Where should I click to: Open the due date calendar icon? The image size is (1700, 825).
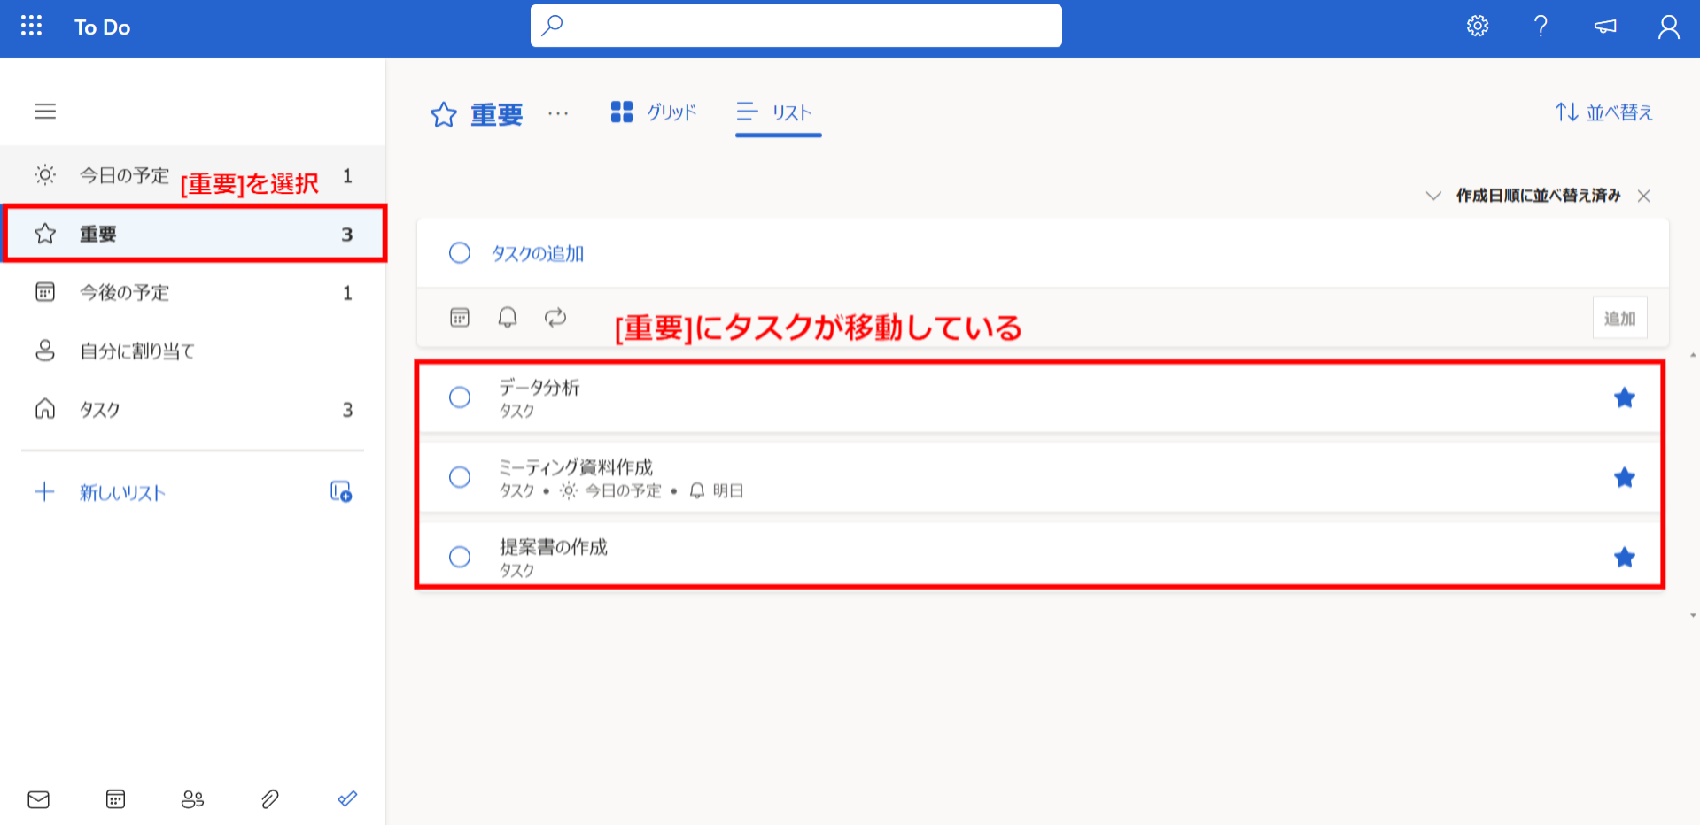pos(460,317)
